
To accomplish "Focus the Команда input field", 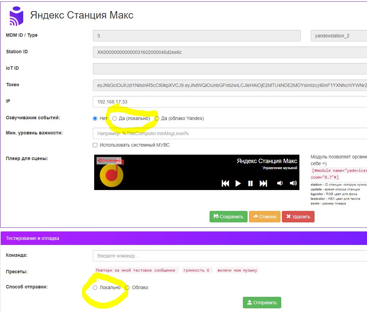I will [230, 256].
